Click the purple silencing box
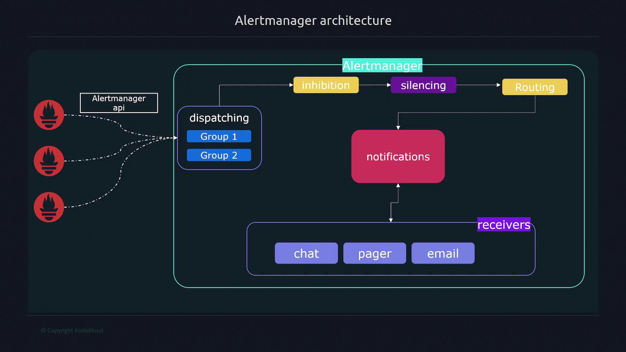This screenshot has width=626, height=352. point(423,85)
